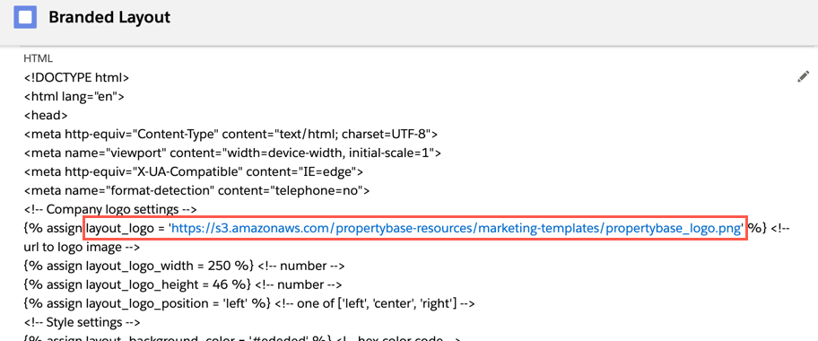This screenshot has width=818, height=341.
Task: Click the 'Company logo settings' comment
Action: (x=110, y=209)
